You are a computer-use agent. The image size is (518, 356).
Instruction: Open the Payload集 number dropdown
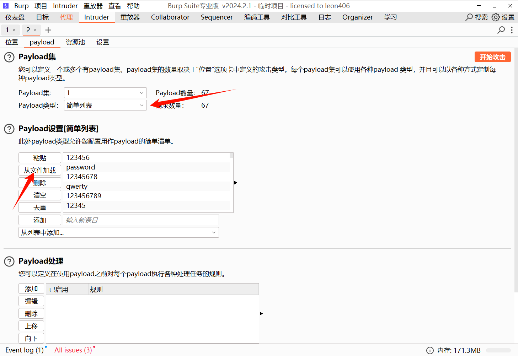point(105,93)
